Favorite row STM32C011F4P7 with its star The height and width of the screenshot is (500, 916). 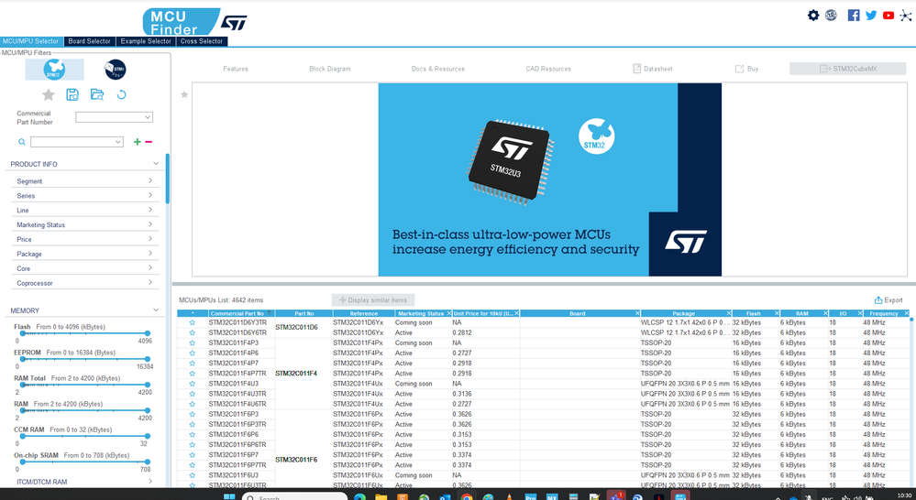tap(193, 364)
